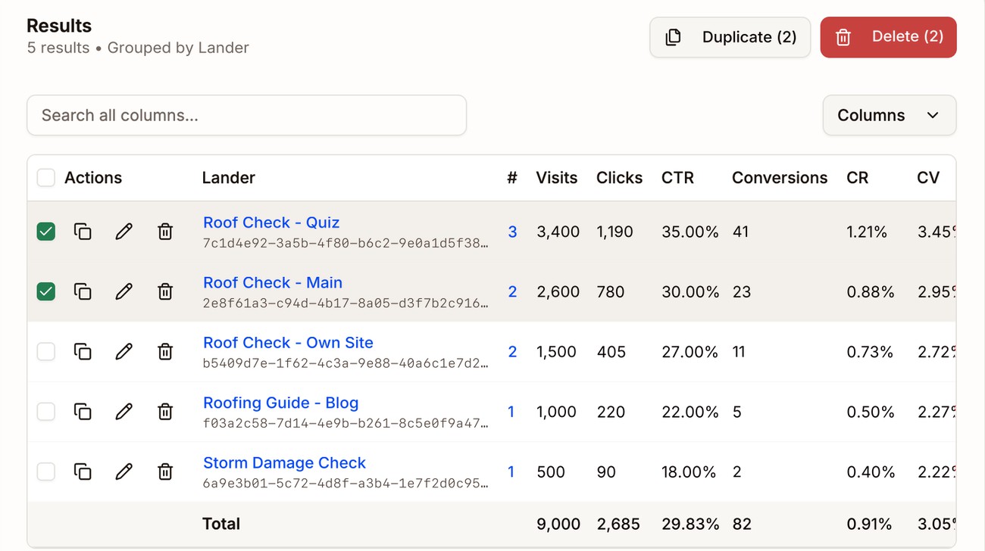The image size is (985, 551).
Task: Open the Roof Check - Quiz lander link
Action: tap(271, 223)
